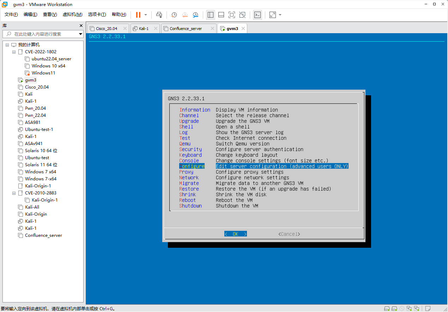Click the network adapter status icon
This screenshot has width=448, height=312.
pos(408,308)
